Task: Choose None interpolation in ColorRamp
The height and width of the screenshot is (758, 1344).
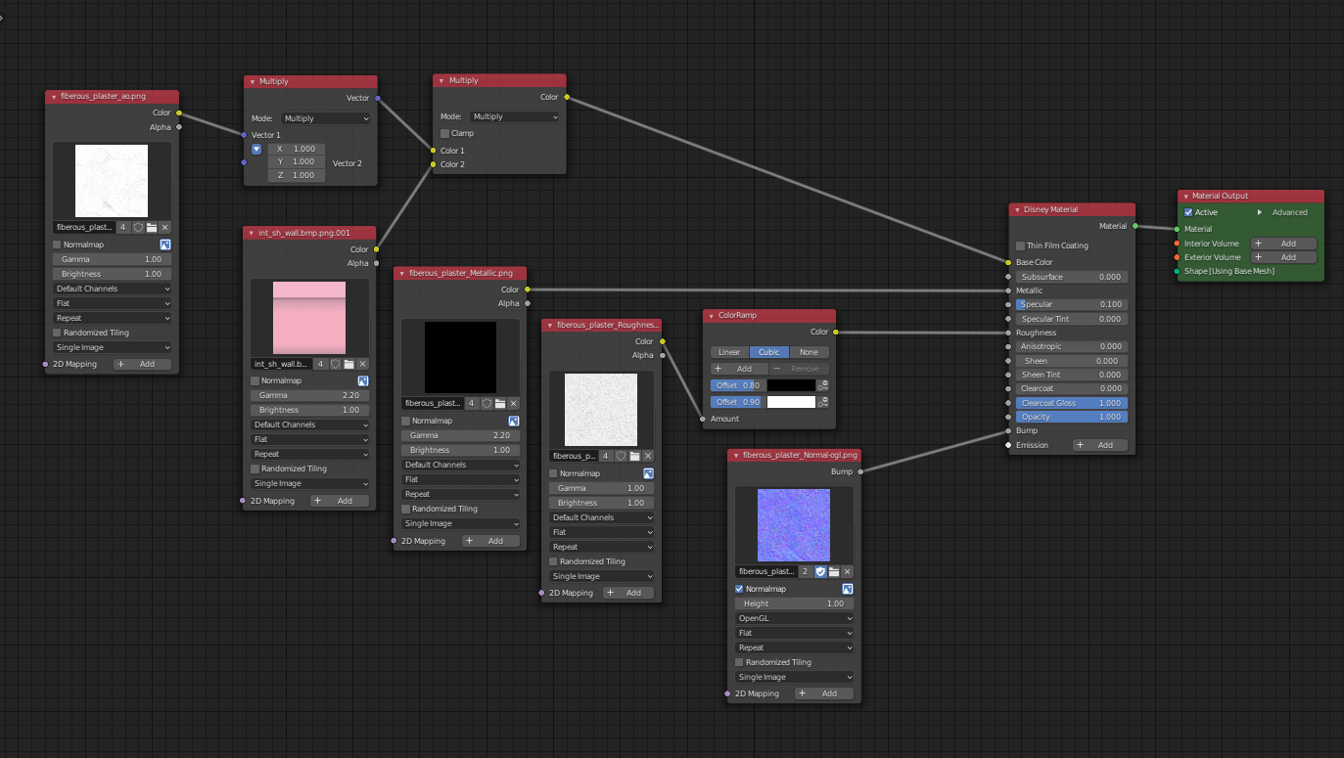Action: point(809,352)
